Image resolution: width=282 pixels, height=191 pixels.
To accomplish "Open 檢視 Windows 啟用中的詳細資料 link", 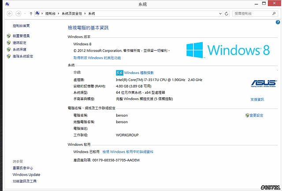I will click(x=128, y=152).
